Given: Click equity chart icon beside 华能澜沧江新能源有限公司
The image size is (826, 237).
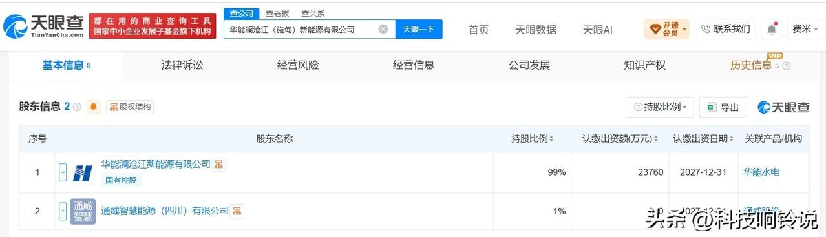Looking at the screenshot, I should click(219, 164).
